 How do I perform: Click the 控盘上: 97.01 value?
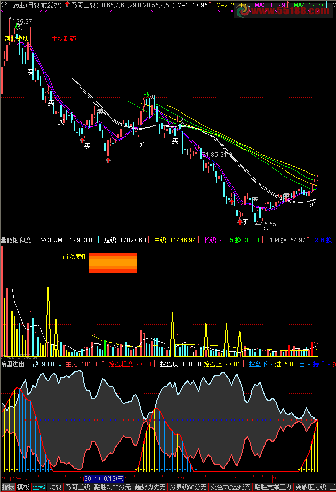pos(222,364)
